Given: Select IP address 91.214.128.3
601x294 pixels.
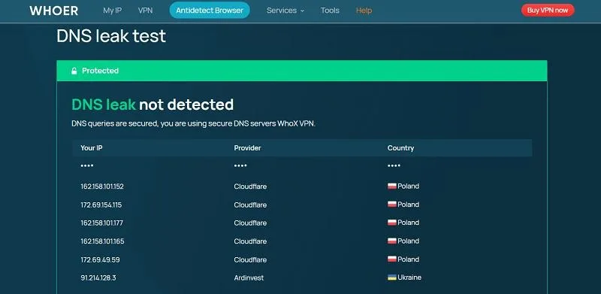Looking at the screenshot, I should click(x=98, y=278).
